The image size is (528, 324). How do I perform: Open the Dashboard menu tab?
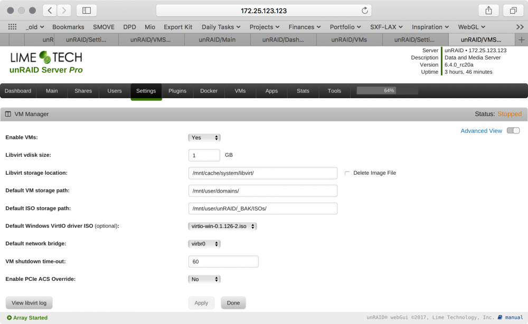[x=18, y=91]
